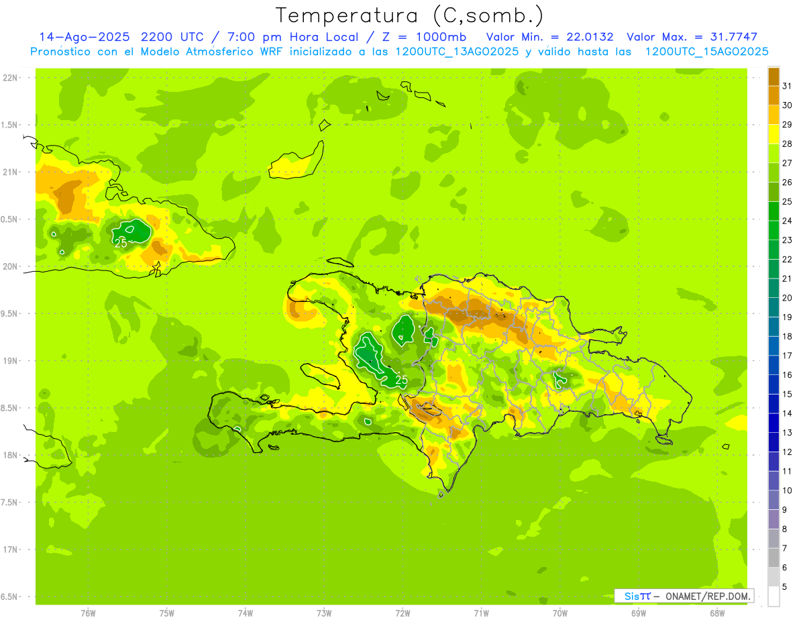Click the 22N latitude axis label

point(10,78)
